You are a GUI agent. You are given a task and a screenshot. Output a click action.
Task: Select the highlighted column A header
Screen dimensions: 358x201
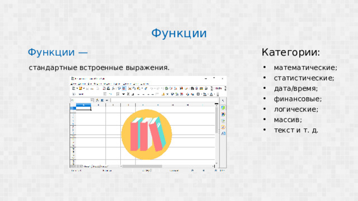click(x=83, y=105)
